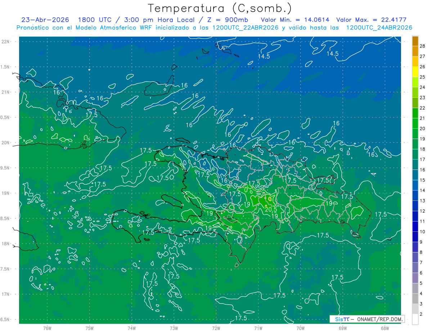Select the yellow swatch between 25 and 26
This screenshot has width=432, height=333.
(x=415, y=71)
